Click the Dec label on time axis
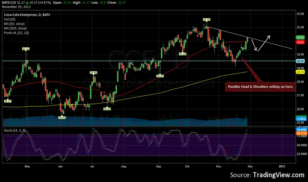The image size is (308, 182). pyautogui.click(x=250, y=166)
